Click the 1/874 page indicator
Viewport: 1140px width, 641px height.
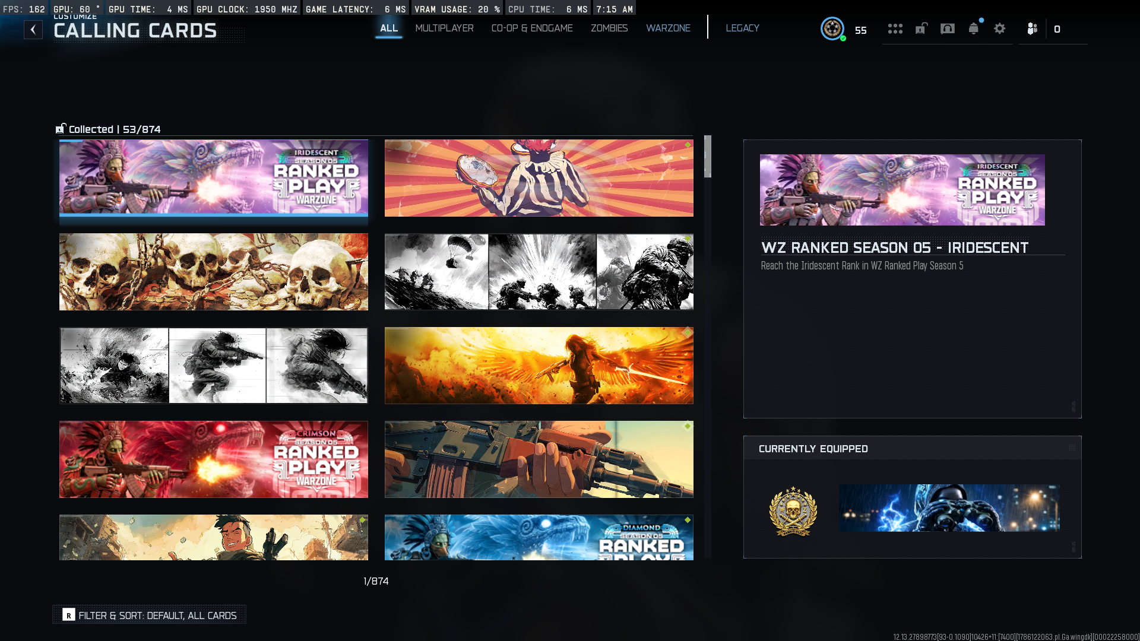pos(376,581)
